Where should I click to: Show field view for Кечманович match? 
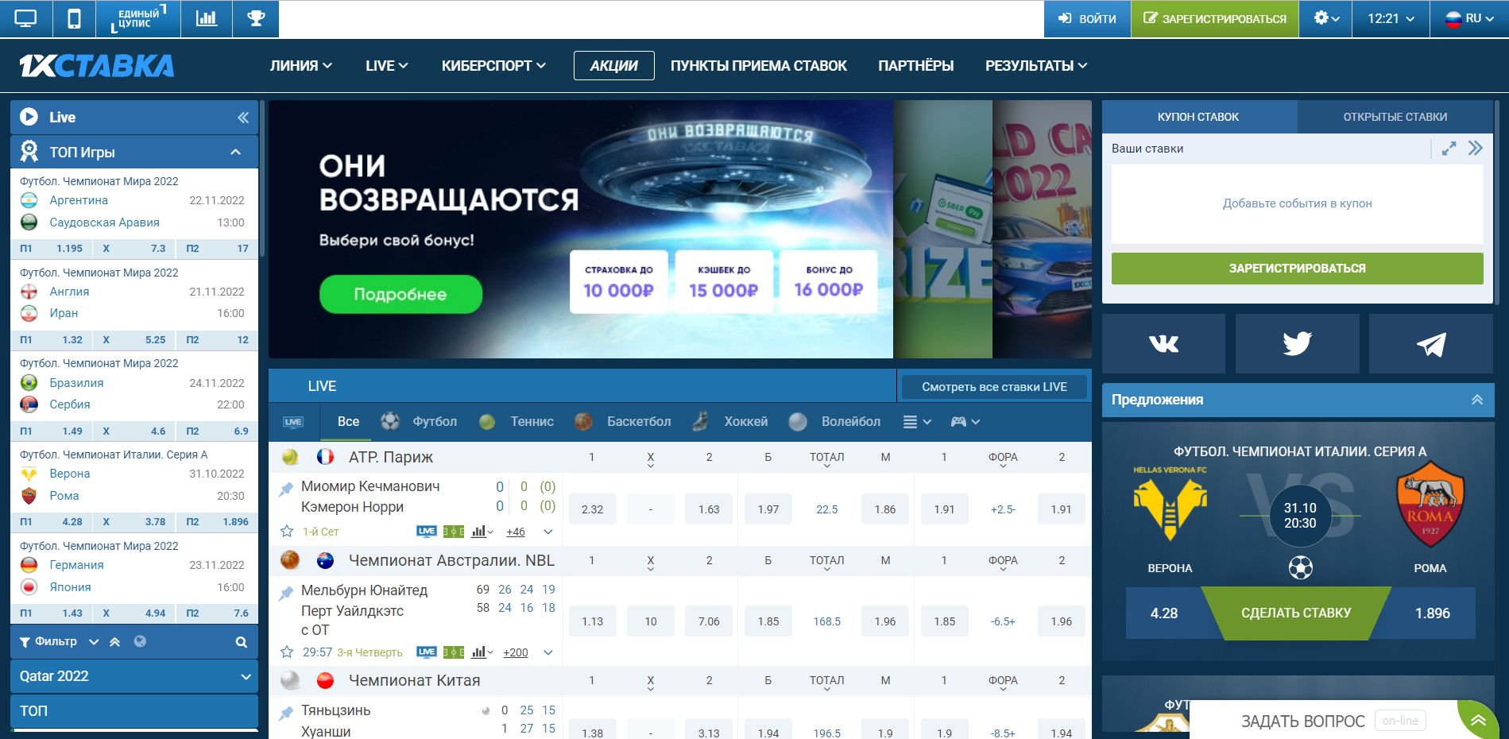point(454,532)
